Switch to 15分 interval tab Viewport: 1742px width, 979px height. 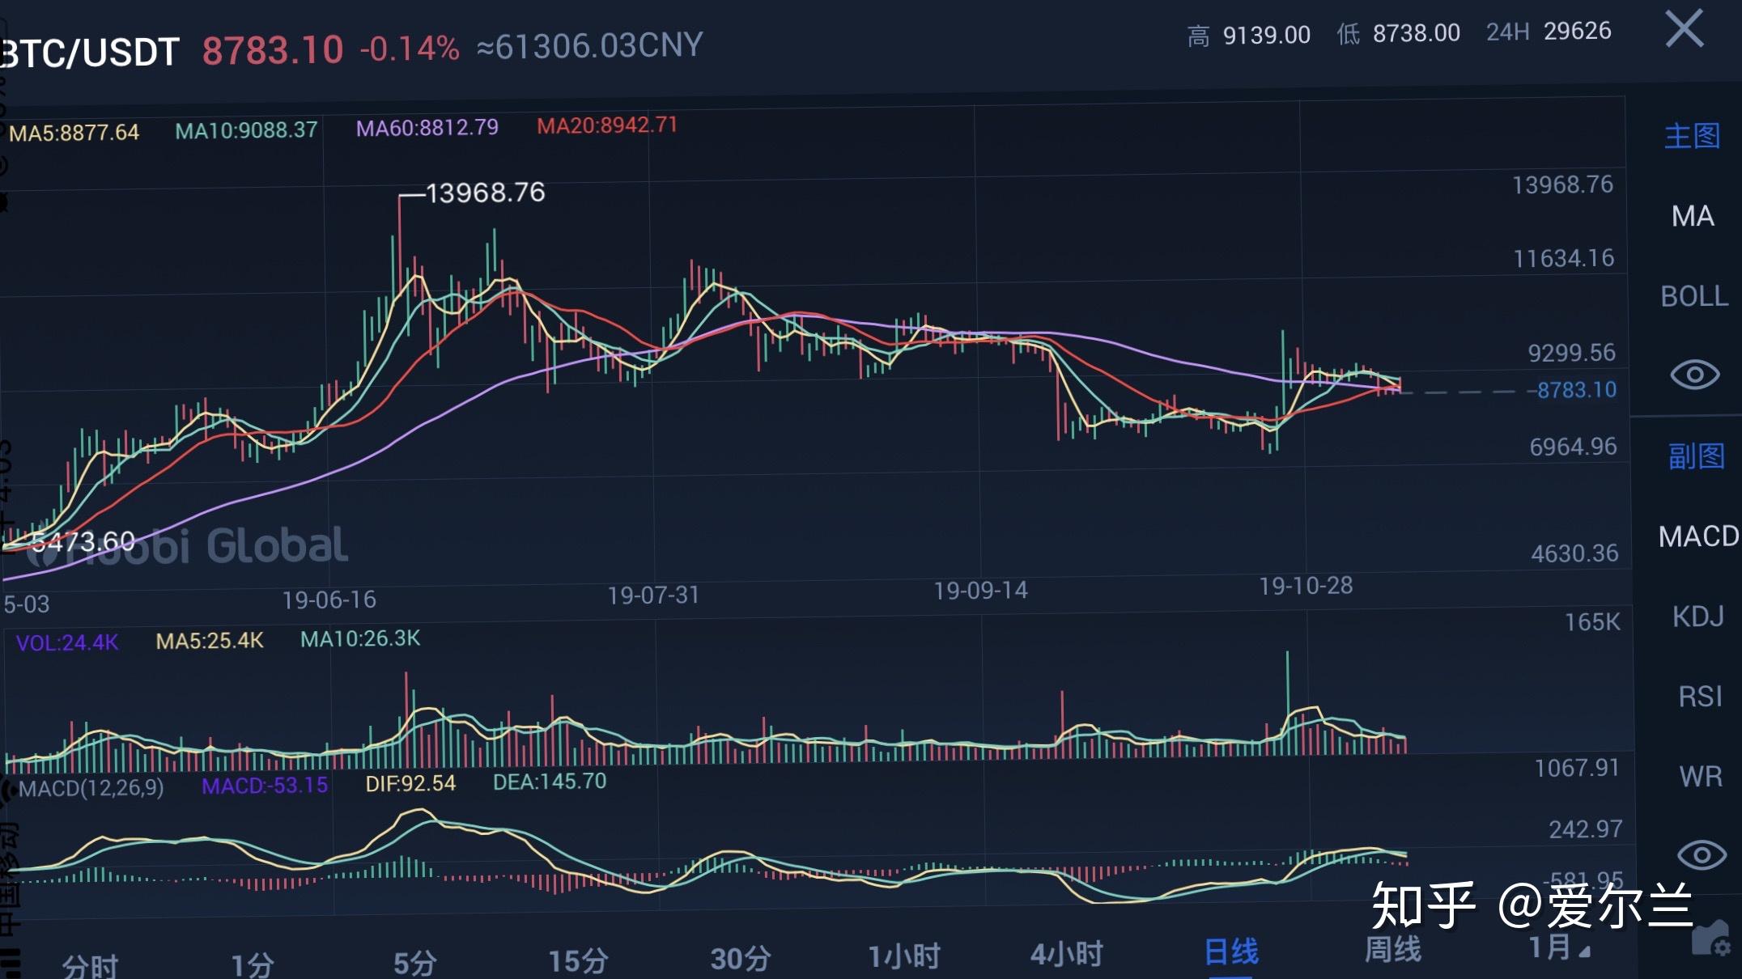pyautogui.click(x=579, y=960)
